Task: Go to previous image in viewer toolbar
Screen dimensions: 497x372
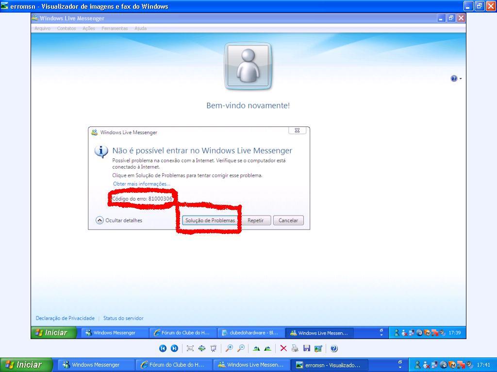Action: tap(163, 348)
